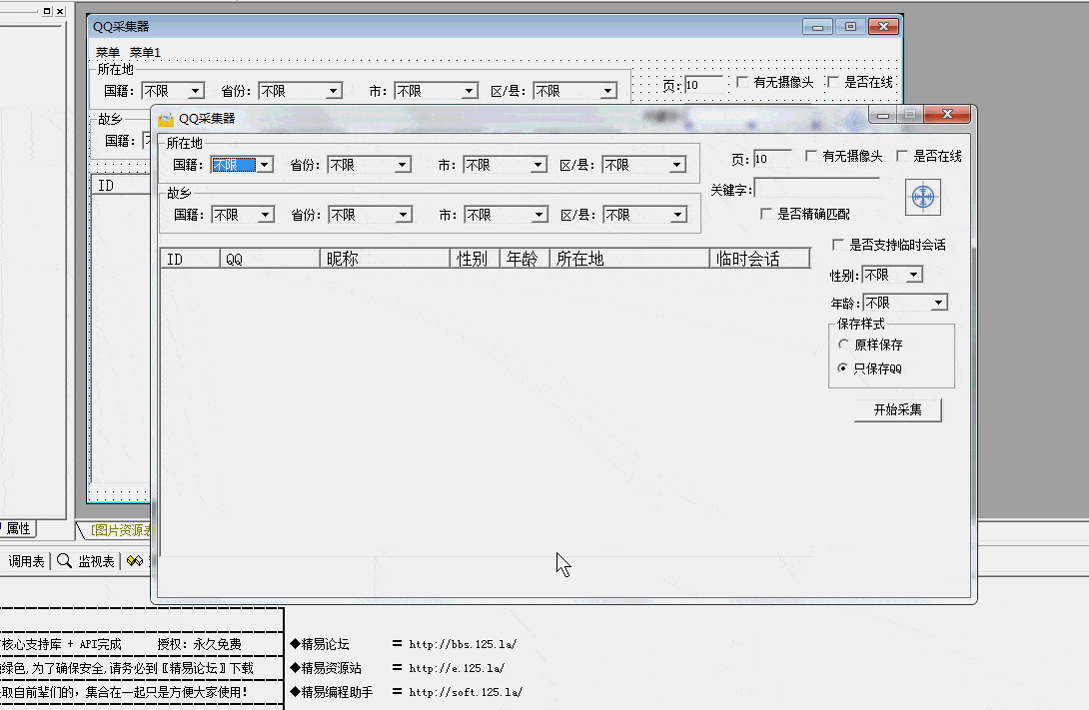Select the 原样保存 radio button
The width and height of the screenshot is (1089, 710).
(843, 345)
